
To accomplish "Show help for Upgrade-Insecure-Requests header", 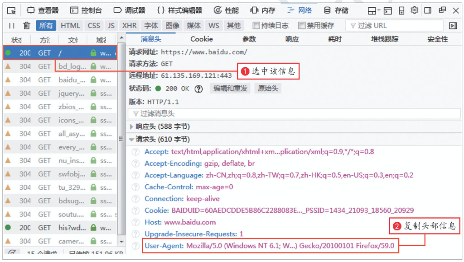I will coord(135,234).
